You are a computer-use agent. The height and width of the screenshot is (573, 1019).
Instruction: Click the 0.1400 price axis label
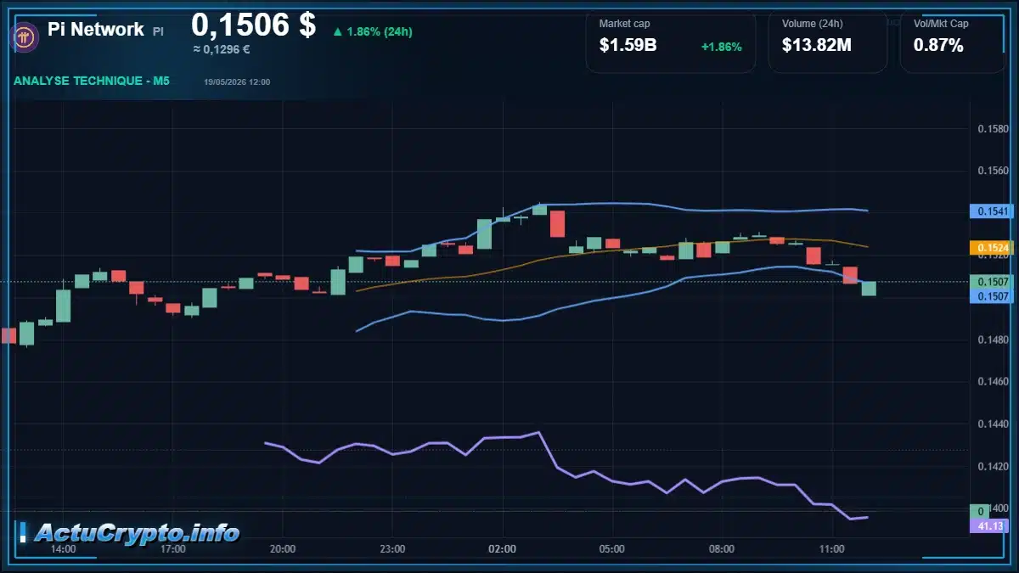pyautogui.click(x=996, y=508)
